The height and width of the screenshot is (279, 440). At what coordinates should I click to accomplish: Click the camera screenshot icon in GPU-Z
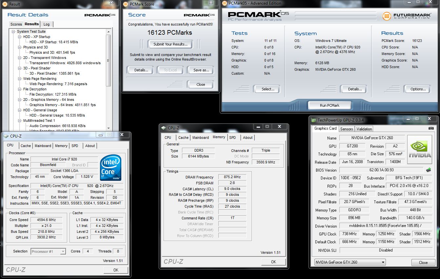pos(431,128)
